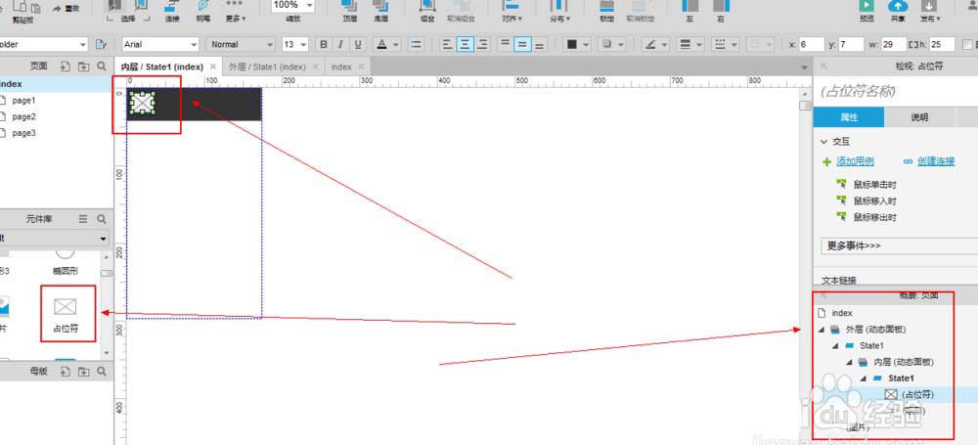Click the style editor icon beside style dropdown
The image size is (978, 445).
point(101,44)
